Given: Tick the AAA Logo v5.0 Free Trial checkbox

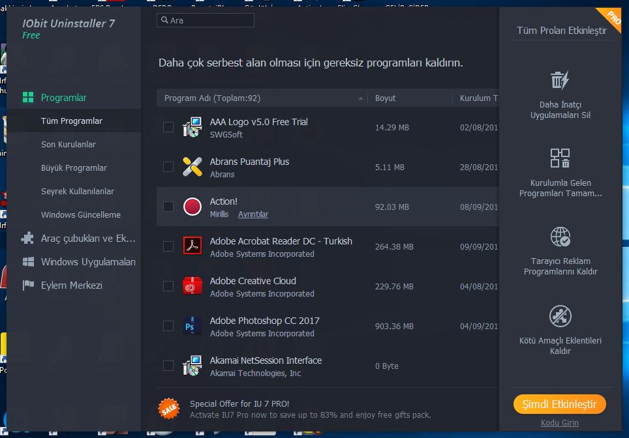Looking at the screenshot, I should pos(168,128).
